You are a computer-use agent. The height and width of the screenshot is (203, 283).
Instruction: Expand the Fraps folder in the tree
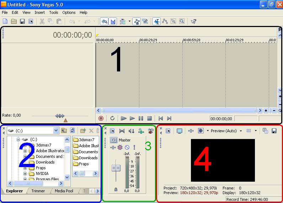click(25, 168)
